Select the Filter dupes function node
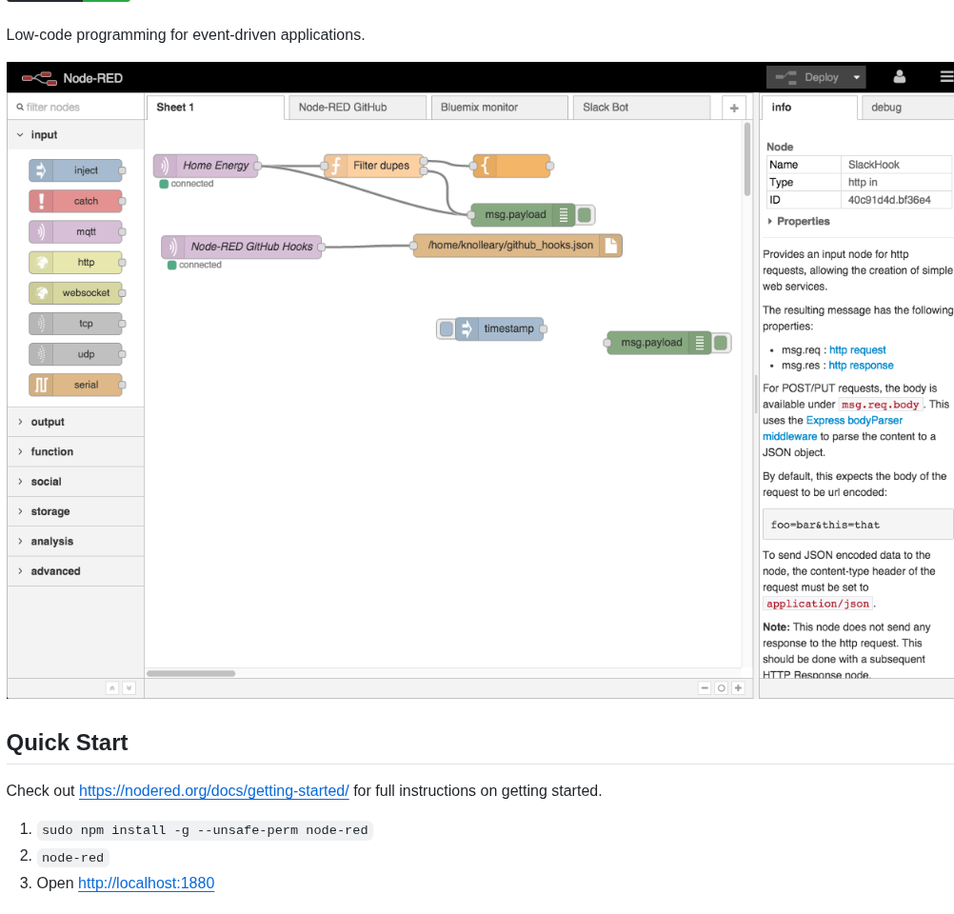 pos(373,166)
